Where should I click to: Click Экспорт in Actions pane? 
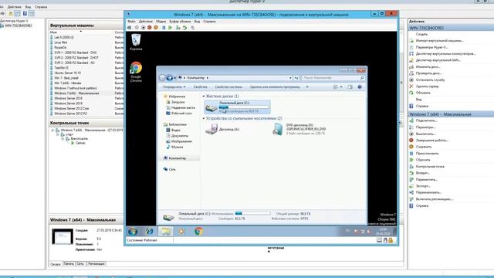423,186
